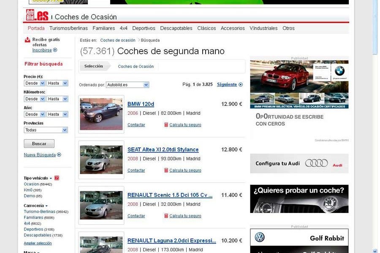Filter by Familiares body type in sidebar
The height and width of the screenshot is (253, 380).
click(x=33, y=218)
